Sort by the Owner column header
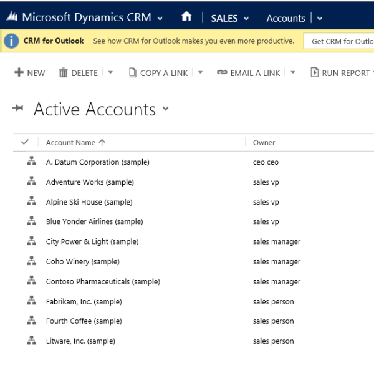Screen dimensions: 374x383 tap(264, 142)
